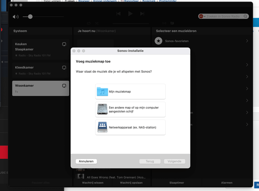
Task: Mute Sonos using the speaker icon
Action: [x=16, y=17]
